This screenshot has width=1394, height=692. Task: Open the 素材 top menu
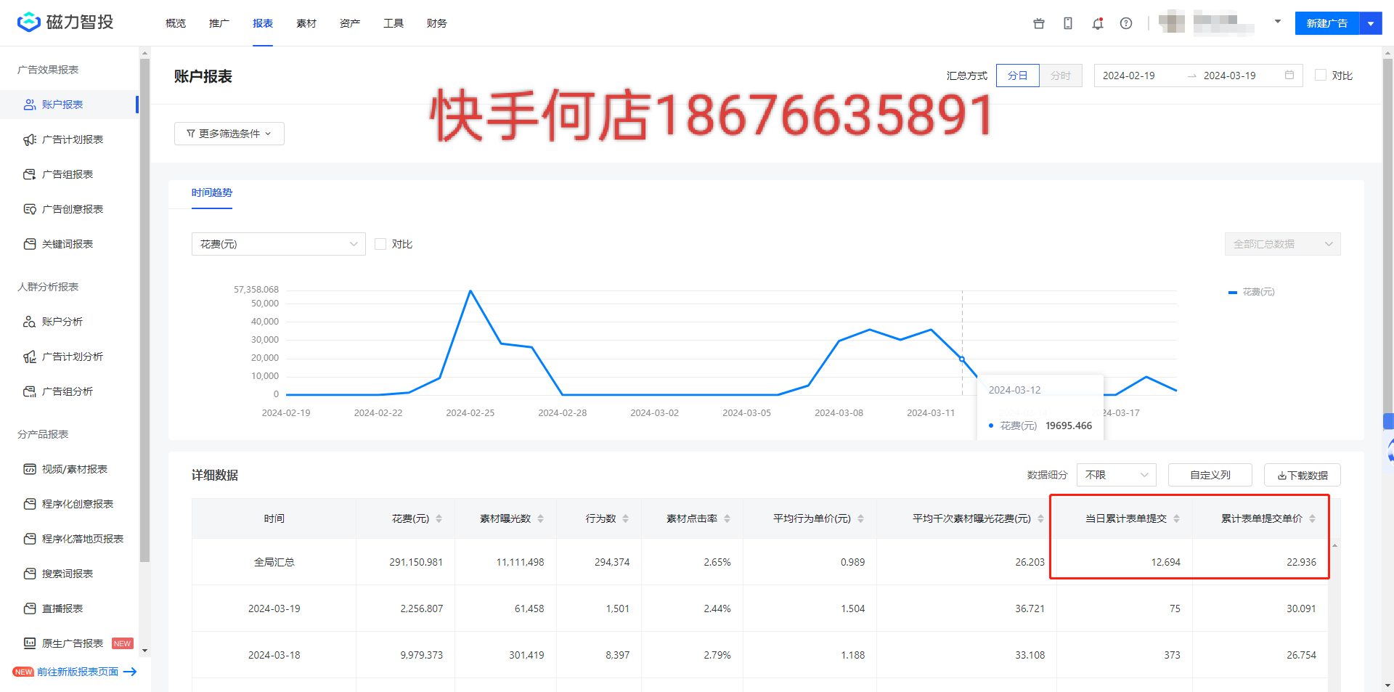pos(306,23)
